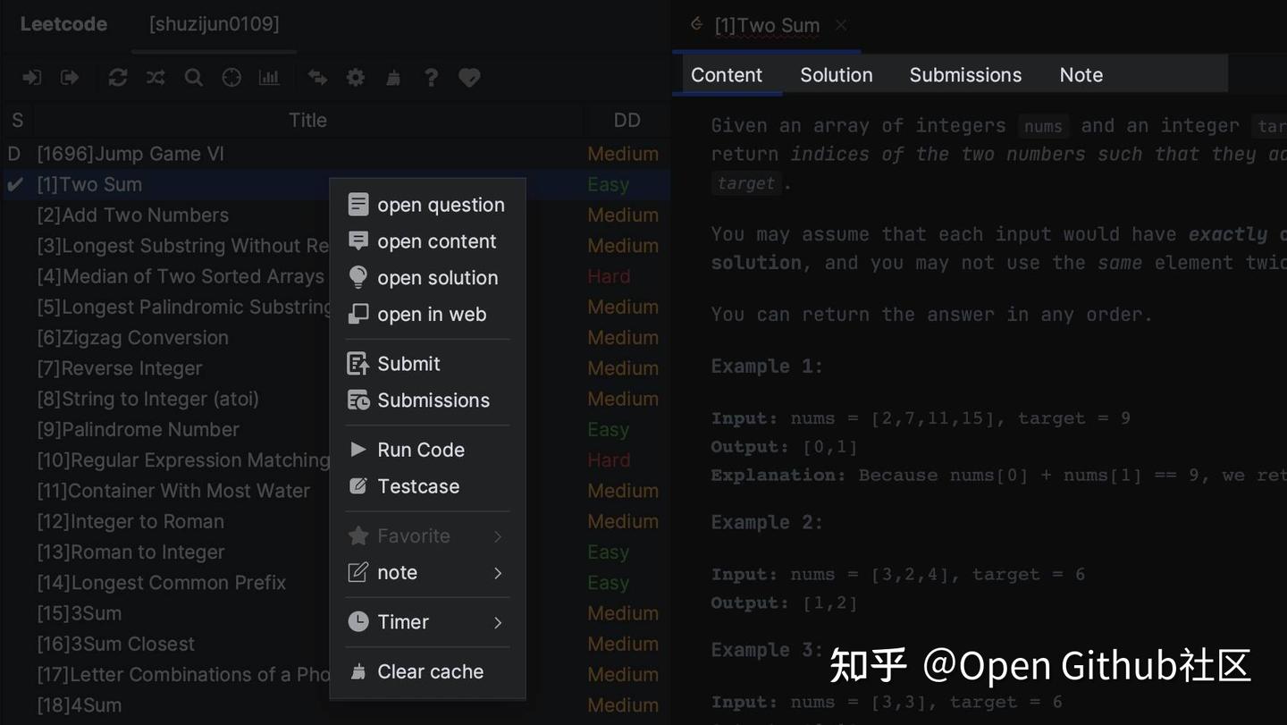The image size is (1287, 725).
Task: Click the sign-in icon in Leetcode toolbar
Action: [x=32, y=78]
